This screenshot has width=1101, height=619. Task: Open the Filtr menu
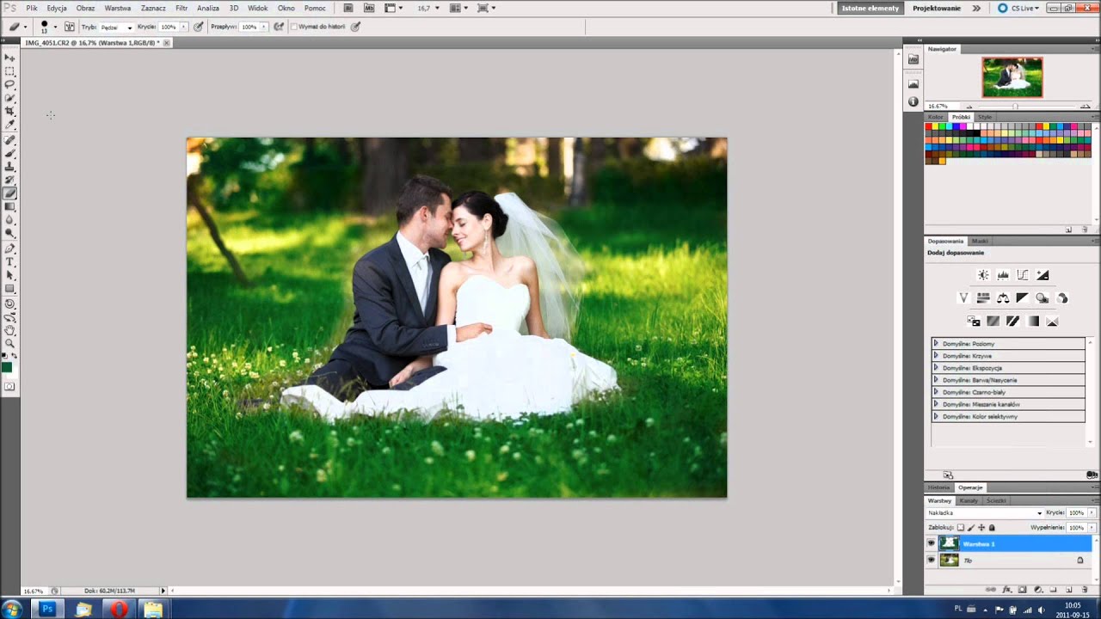tap(181, 8)
